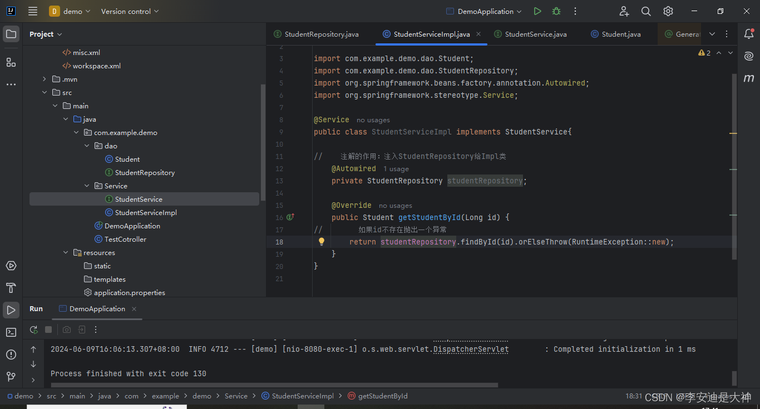Open application.properties file
Viewport: 760px width, 409px height.
point(124,293)
